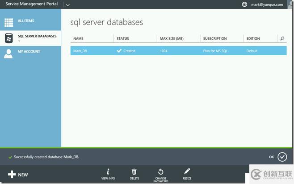Sort by MAX SIZE (MB) column
This screenshot has width=294, height=184.
tap(172, 38)
